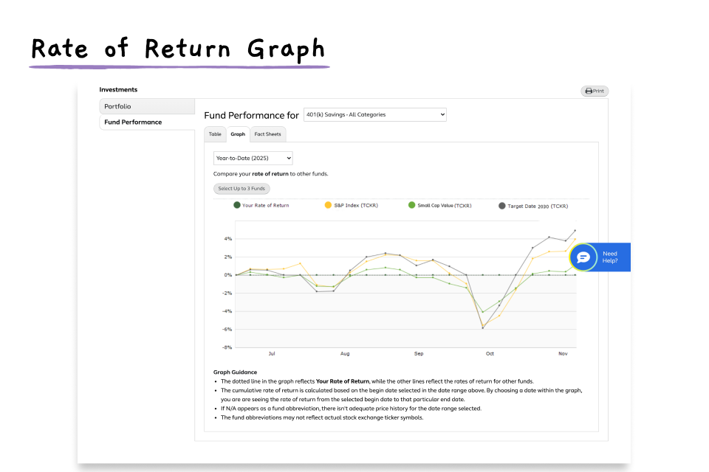Click the printer icon on the Print button
The width and height of the screenshot is (709, 472).
click(589, 91)
